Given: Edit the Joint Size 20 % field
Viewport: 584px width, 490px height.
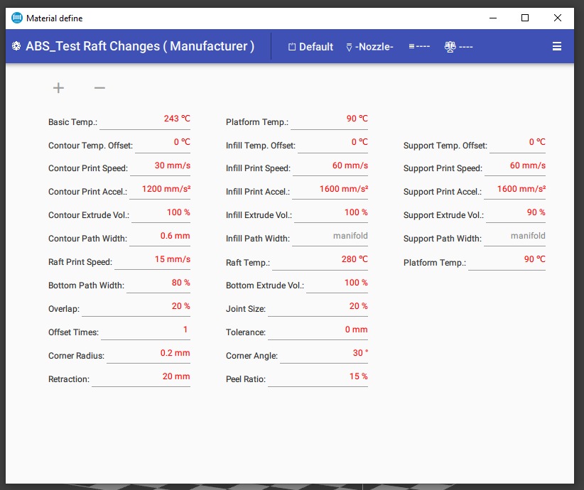Looking at the screenshot, I should pyautogui.click(x=318, y=307).
